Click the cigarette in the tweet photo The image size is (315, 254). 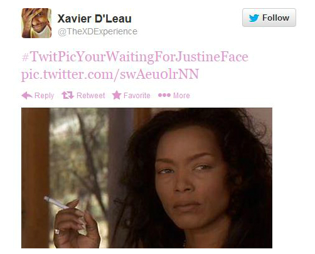tap(56, 202)
